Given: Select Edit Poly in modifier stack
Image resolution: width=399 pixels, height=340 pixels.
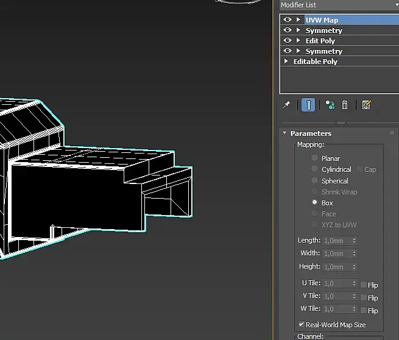Looking at the screenshot, I should click(320, 41).
